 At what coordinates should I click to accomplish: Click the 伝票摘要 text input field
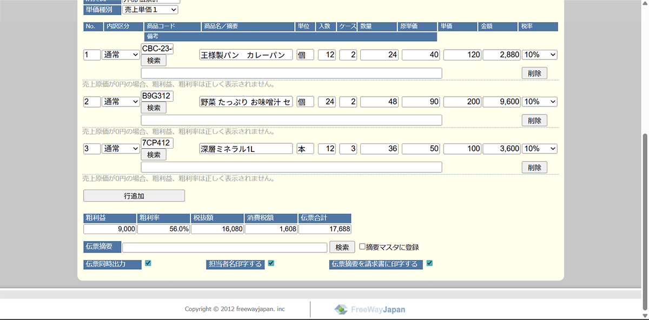pos(224,247)
